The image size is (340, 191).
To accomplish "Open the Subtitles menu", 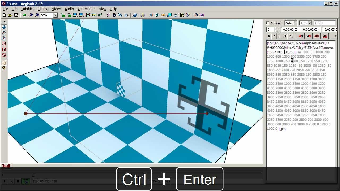I will coord(28,9).
